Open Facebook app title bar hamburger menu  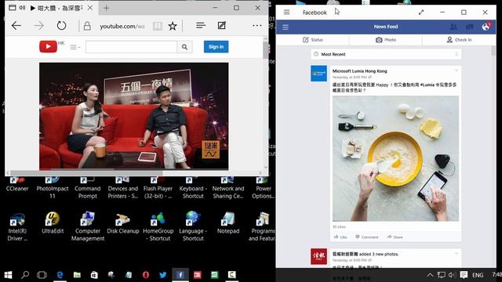pyautogui.click(x=286, y=13)
